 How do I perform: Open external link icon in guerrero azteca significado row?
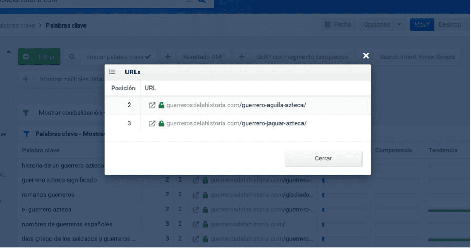pyautogui.click(x=196, y=181)
